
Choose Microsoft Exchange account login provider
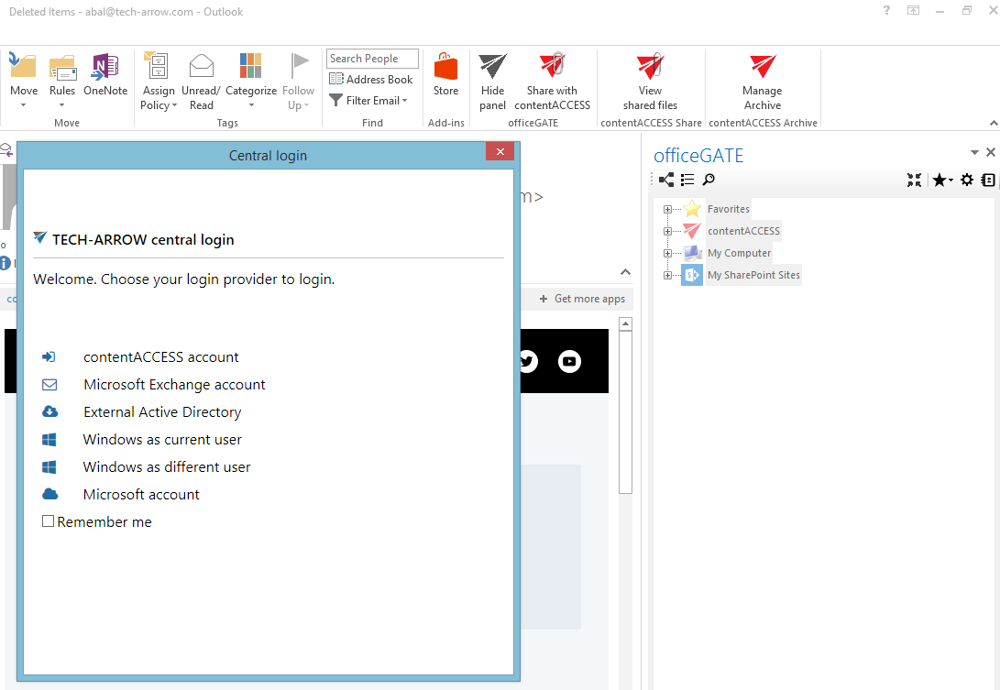click(174, 384)
